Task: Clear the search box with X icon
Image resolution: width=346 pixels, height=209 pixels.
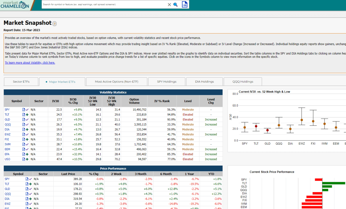Action: 169,5
